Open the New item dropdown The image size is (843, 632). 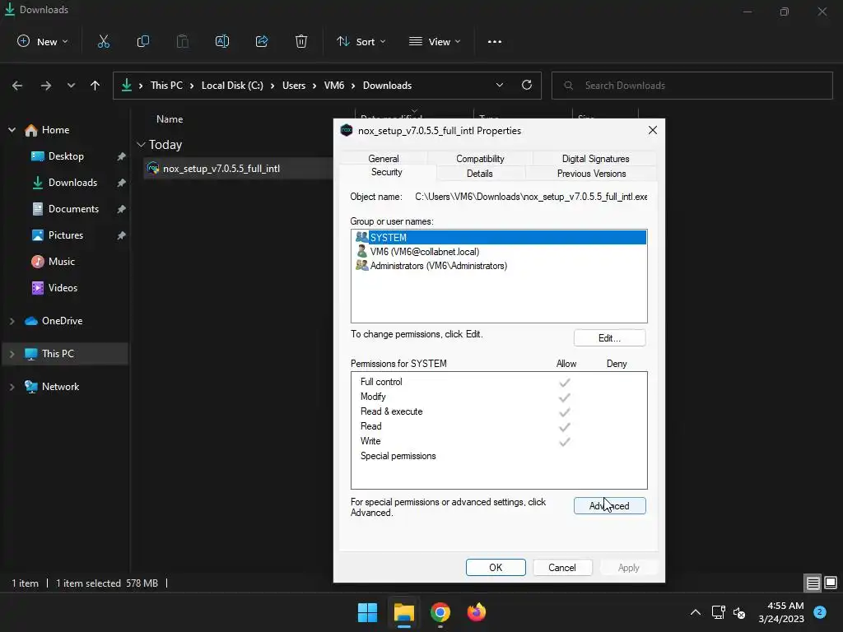coord(43,41)
